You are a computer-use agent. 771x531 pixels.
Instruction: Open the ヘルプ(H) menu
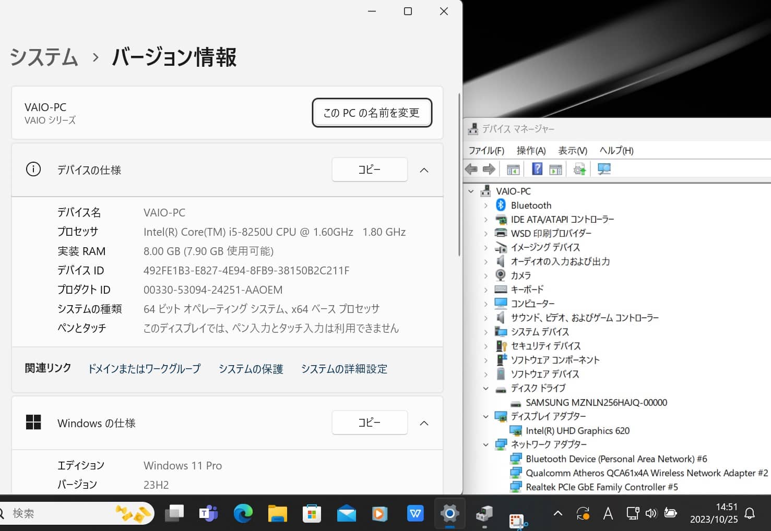pos(616,151)
